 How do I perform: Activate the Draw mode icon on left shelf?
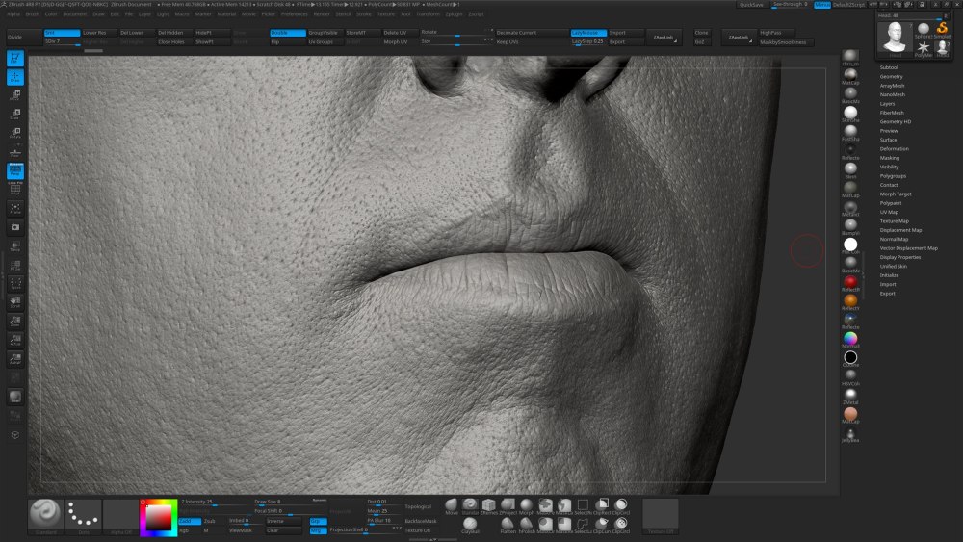[15, 77]
